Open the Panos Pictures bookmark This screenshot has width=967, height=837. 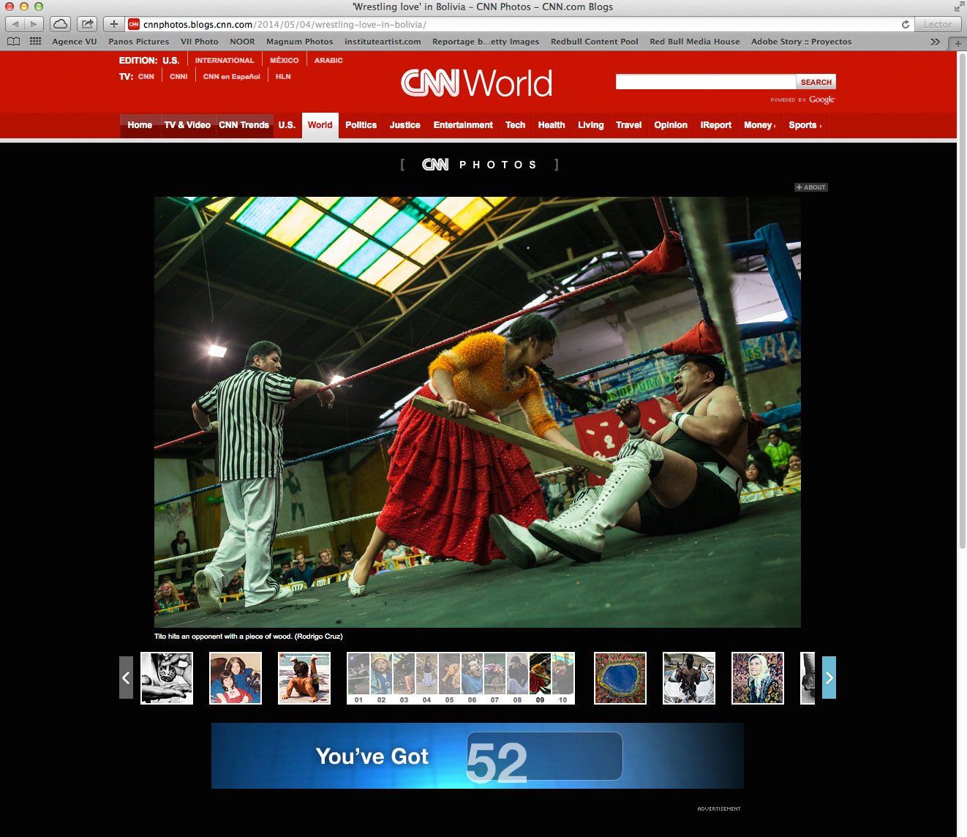coord(138,42)
